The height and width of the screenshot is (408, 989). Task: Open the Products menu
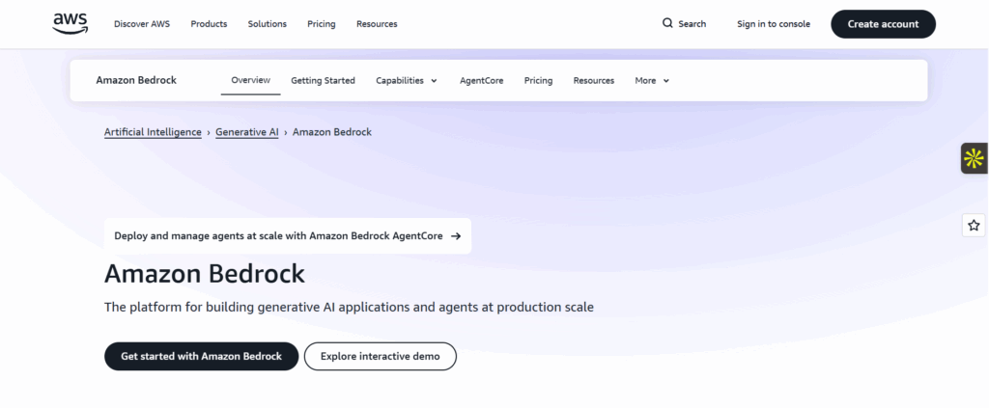click(x=209, y=24)
